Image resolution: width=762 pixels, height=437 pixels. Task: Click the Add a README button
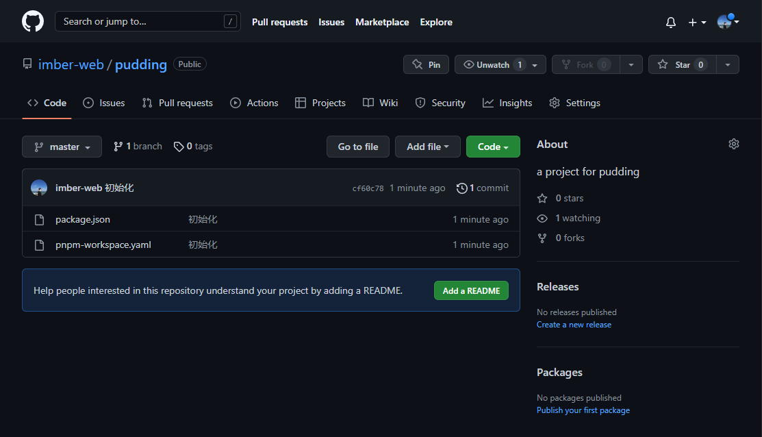(x=471, y=290)
